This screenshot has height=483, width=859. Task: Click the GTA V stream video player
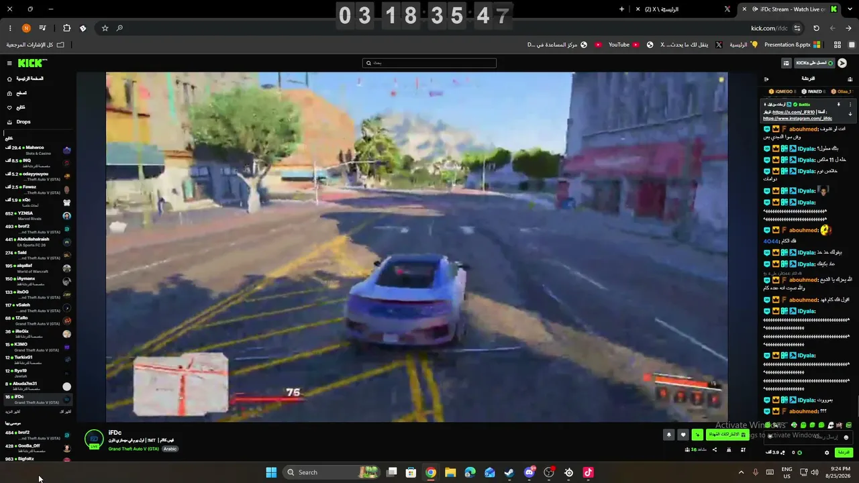coord(417,247)
